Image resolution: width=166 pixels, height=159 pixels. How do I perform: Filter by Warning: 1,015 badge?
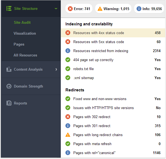tap(113, 9)
